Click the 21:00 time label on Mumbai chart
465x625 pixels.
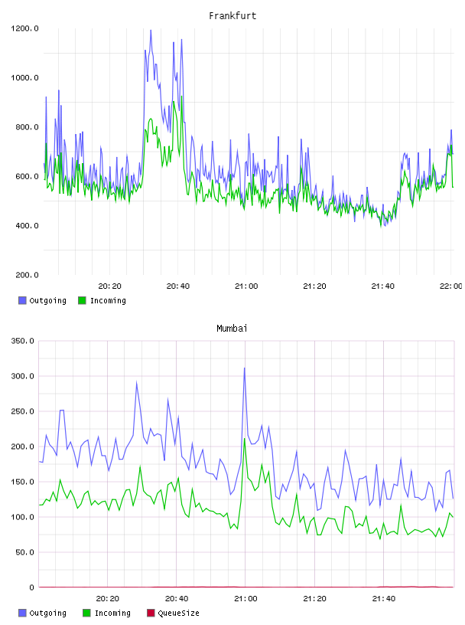click(x=246, y=599)
